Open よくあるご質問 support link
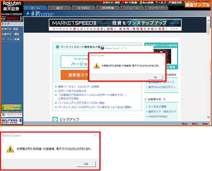This screenshot has height=171, width=212. click(x=157, y=107)
